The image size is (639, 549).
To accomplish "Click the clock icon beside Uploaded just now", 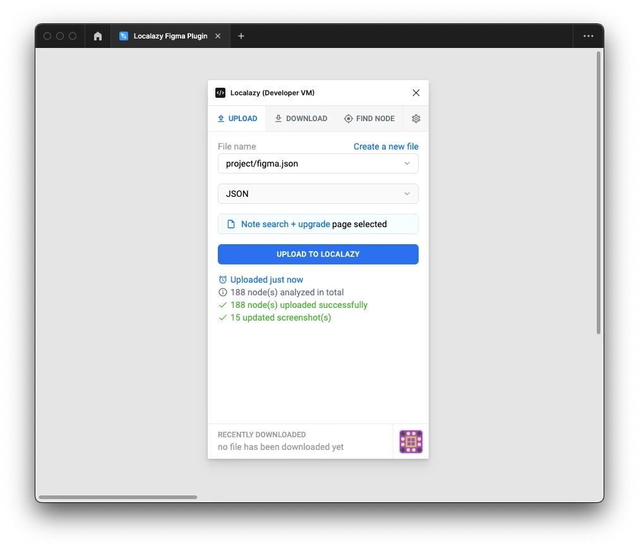I will pyautogui.click(x=222, y=280).
